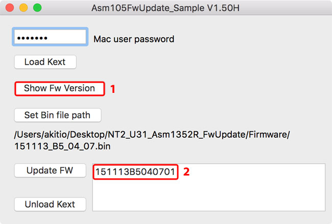The height and width of the screenshot is (224, 332).
Task: Open the Set Bin file path chooser
Action: coord(57,115)
